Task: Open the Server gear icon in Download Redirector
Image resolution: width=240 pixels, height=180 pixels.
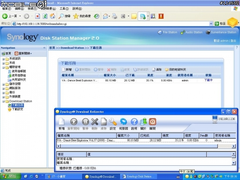Action: [123, 122]
